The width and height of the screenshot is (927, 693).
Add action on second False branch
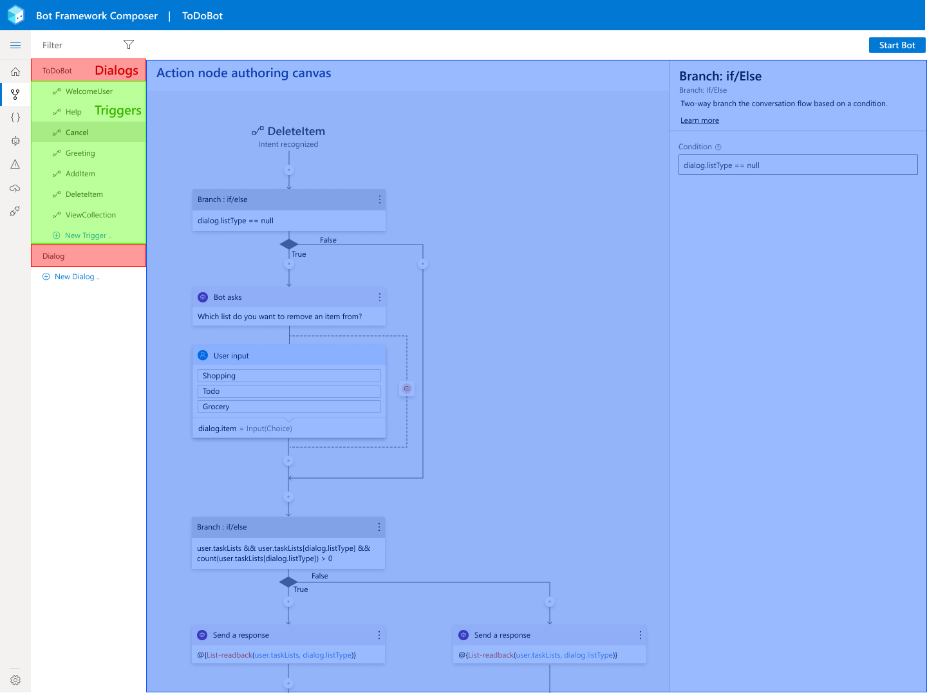(550, 602)
